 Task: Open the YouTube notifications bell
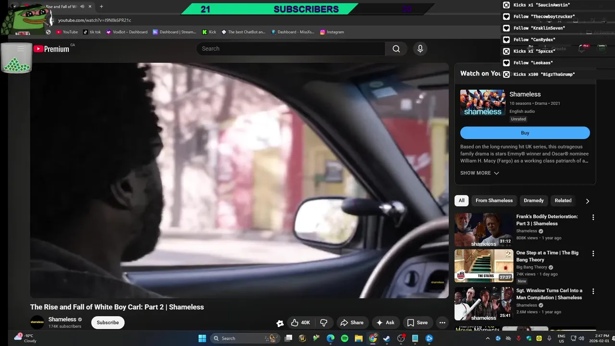(x=581, y=49)
